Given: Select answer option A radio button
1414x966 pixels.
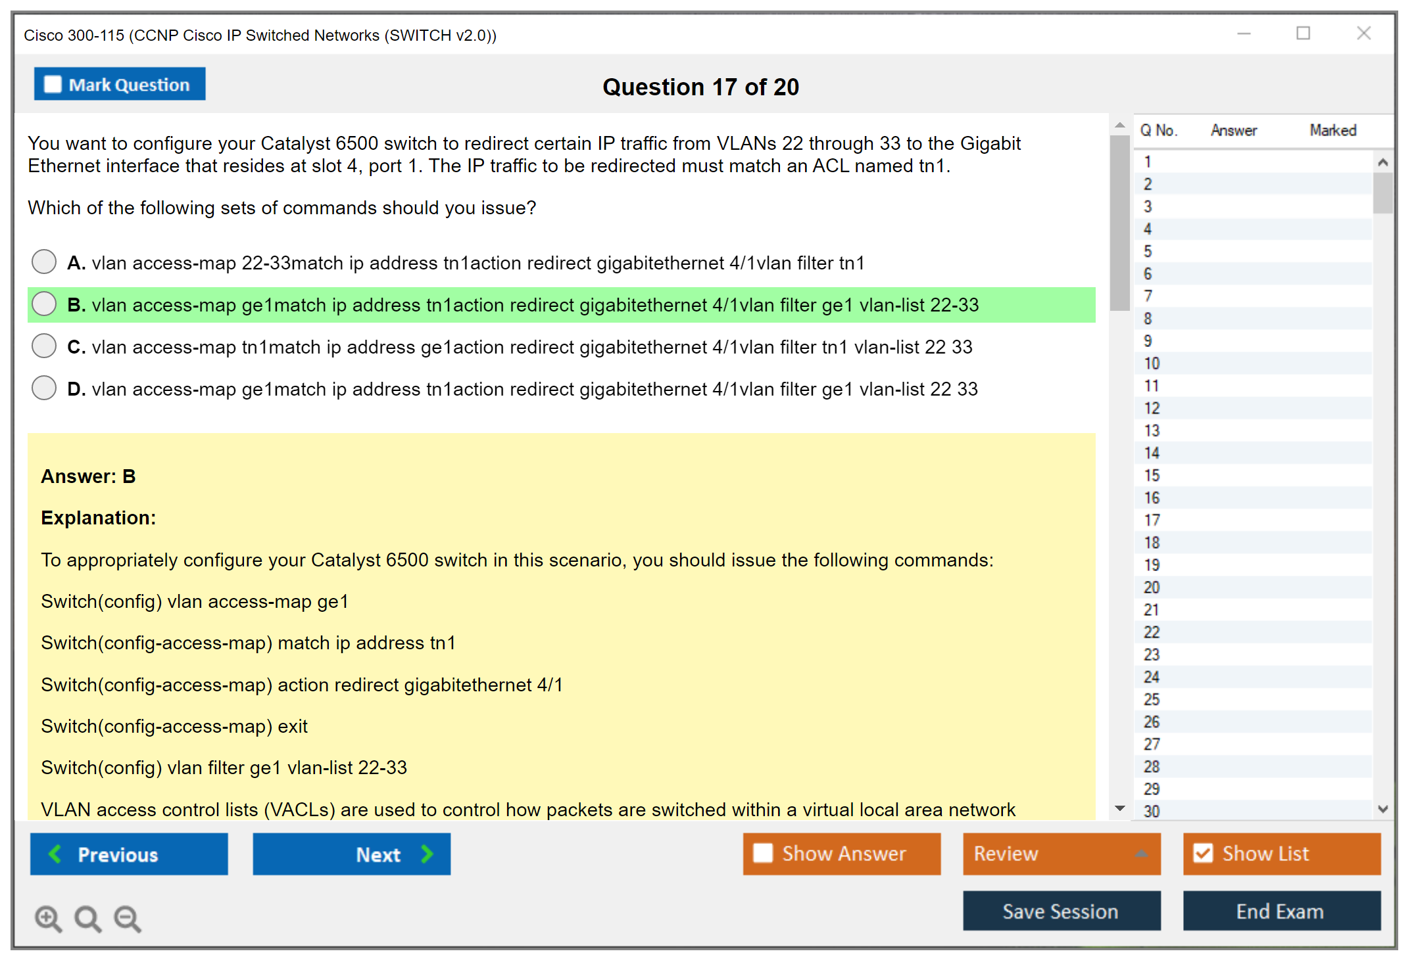Looking at the screenshot, I should tap(44, 262).
